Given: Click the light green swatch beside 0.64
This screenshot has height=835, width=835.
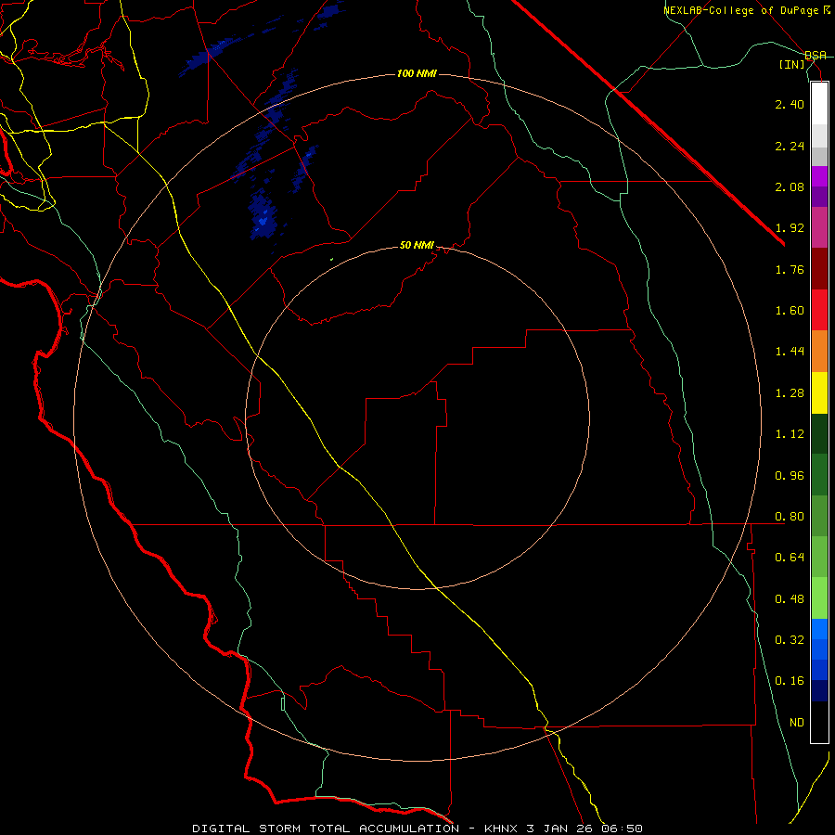Looking at the screenshot, I should coord(819,557).
